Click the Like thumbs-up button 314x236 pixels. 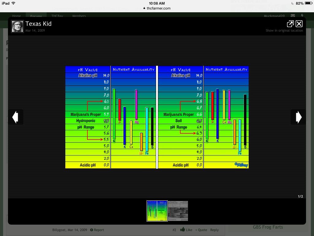[186, 230]
